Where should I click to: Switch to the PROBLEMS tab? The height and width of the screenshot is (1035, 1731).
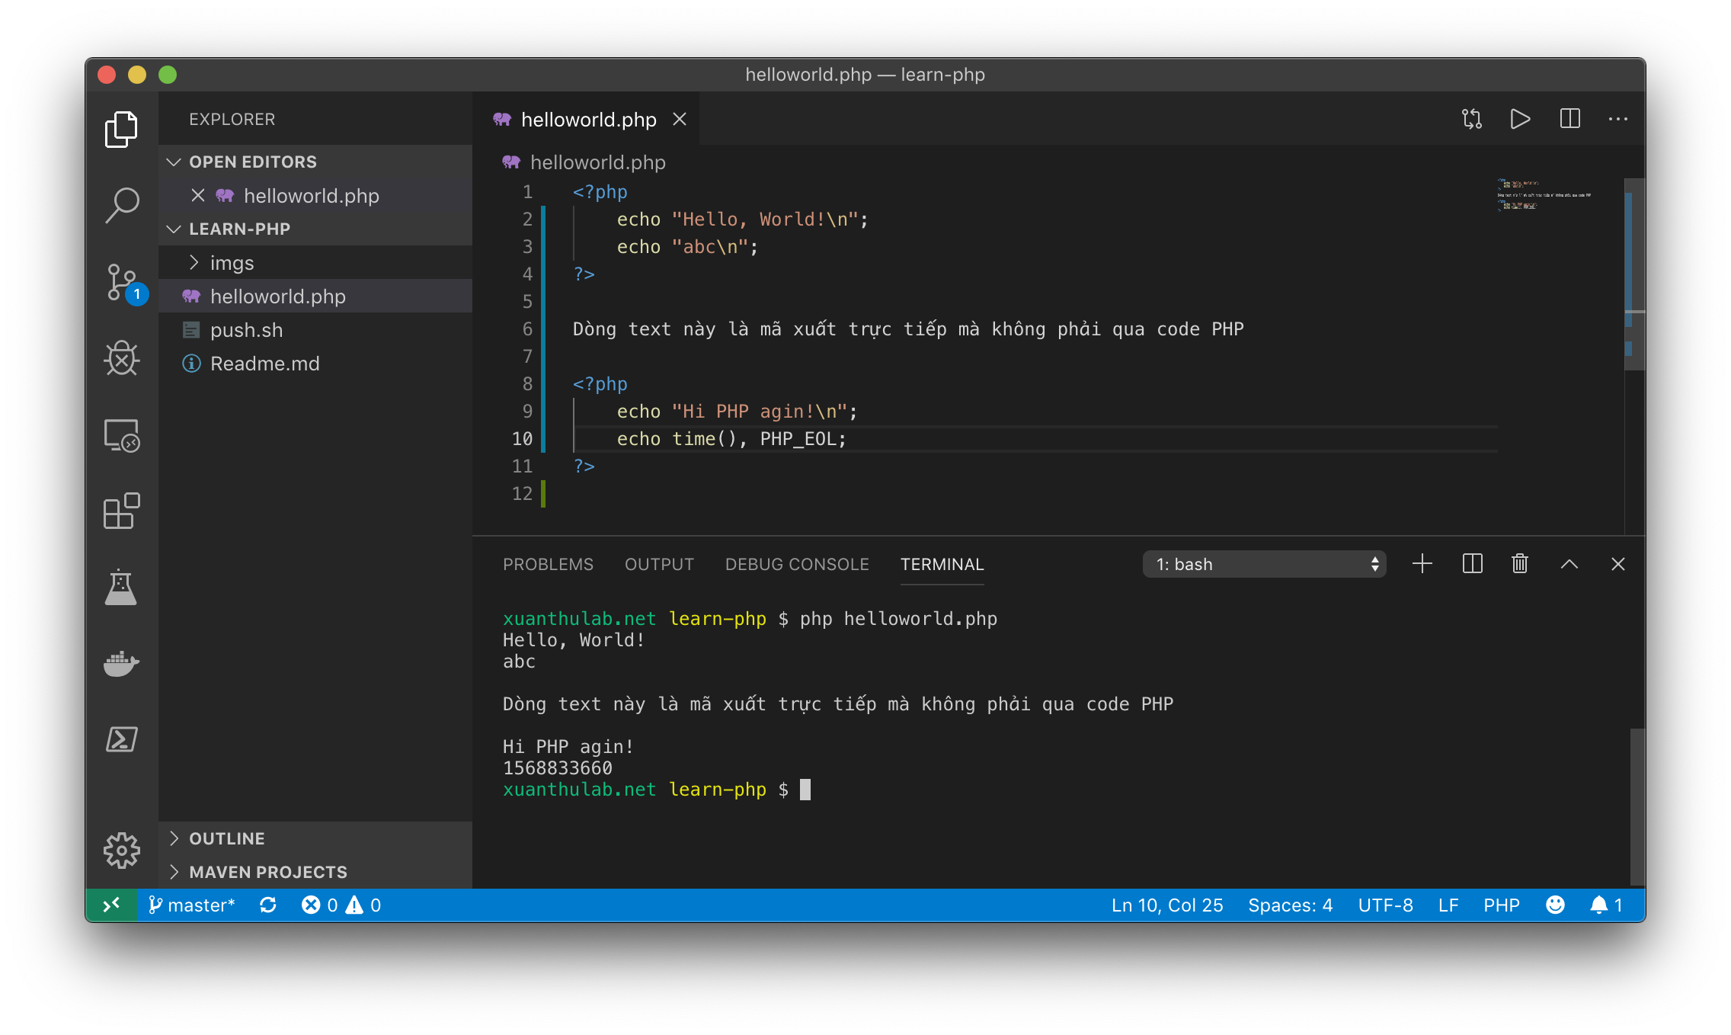coord(548,564)
